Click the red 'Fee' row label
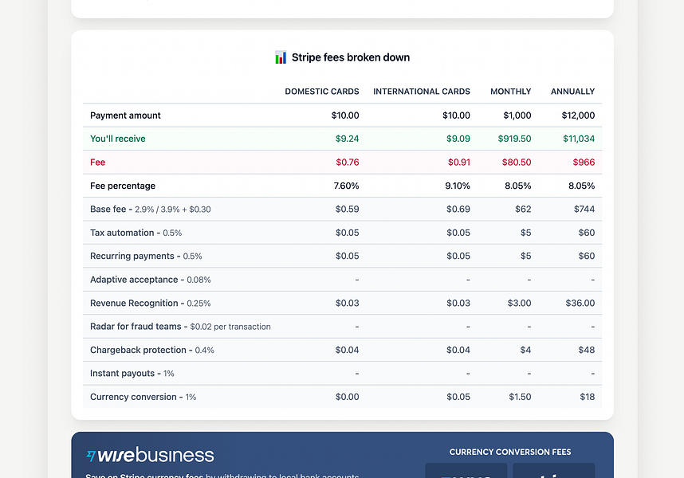This screenshot has height=478, width=684. pyautogui.click(x=97, y=162)
